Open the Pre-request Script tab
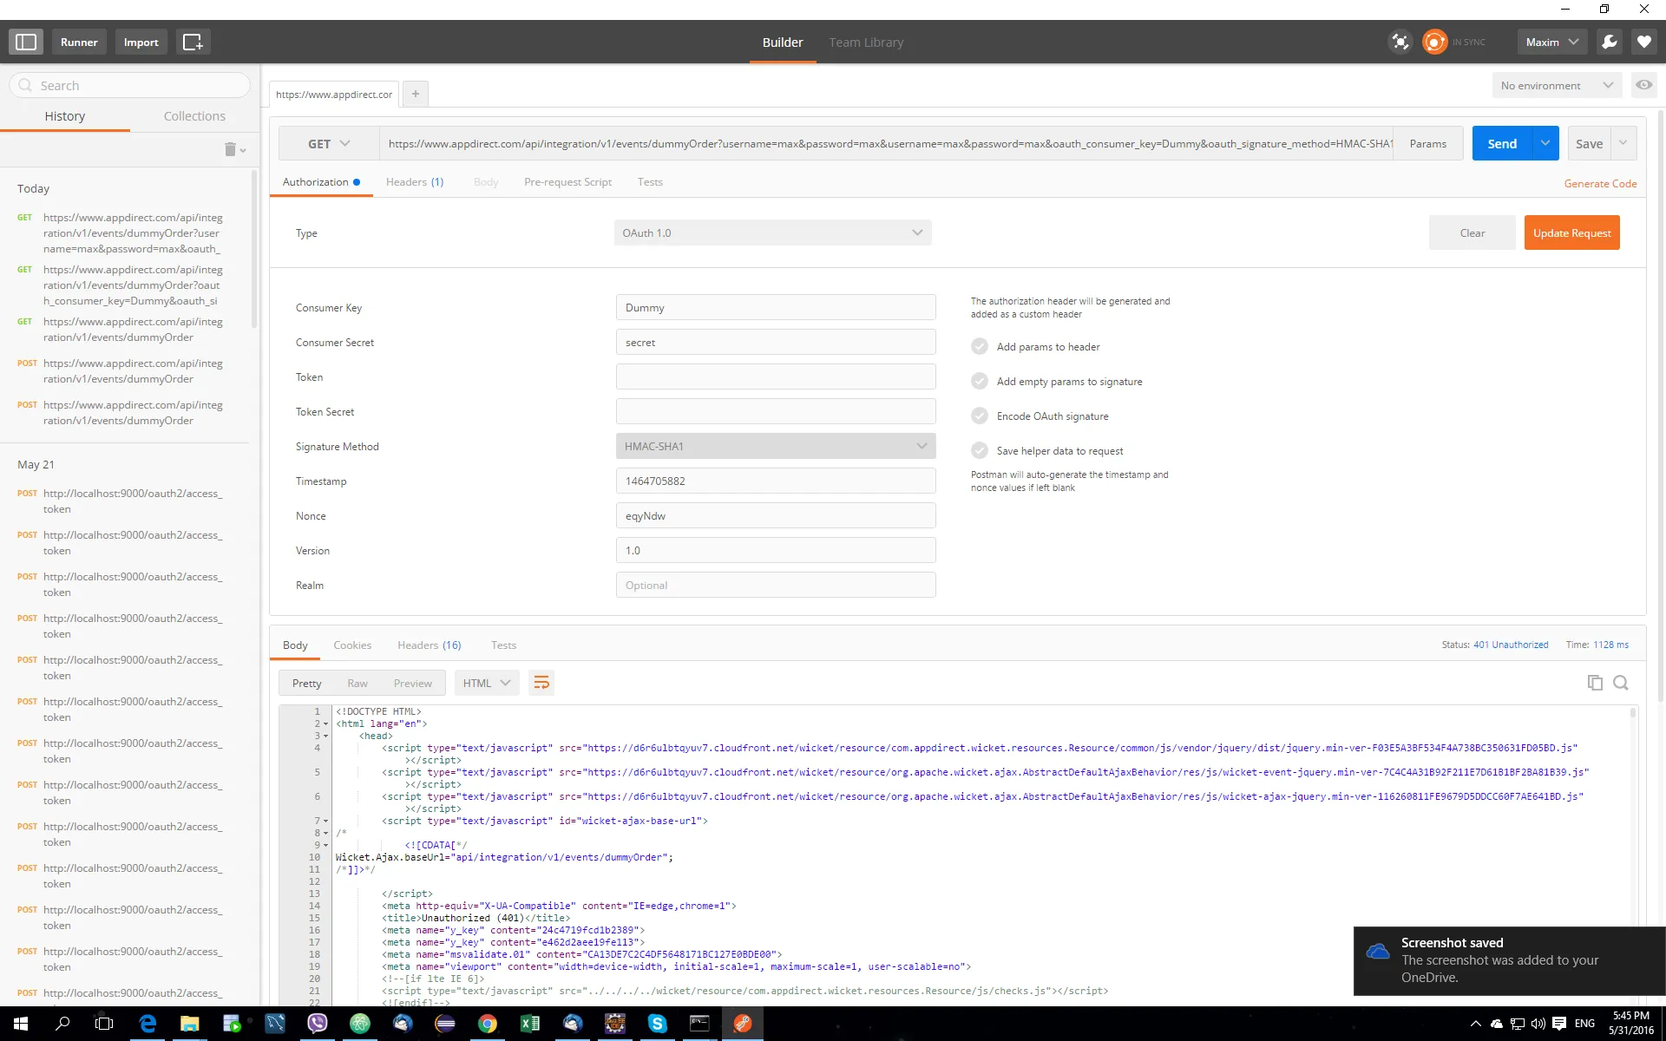Viewport: 1666px width, 1041px height. [567, 182]
